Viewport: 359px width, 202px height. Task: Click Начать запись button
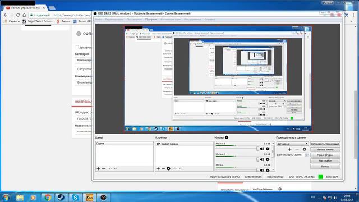tap(325, 150)
